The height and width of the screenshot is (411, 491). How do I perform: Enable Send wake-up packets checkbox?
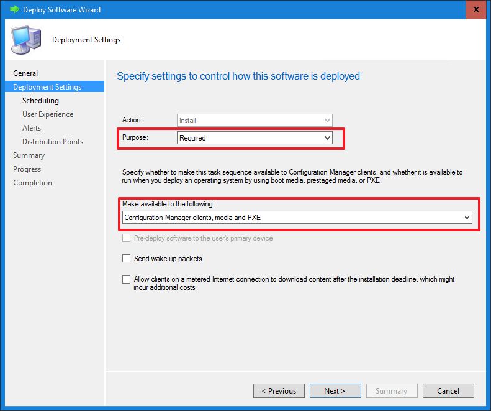[x=127, y=258]
